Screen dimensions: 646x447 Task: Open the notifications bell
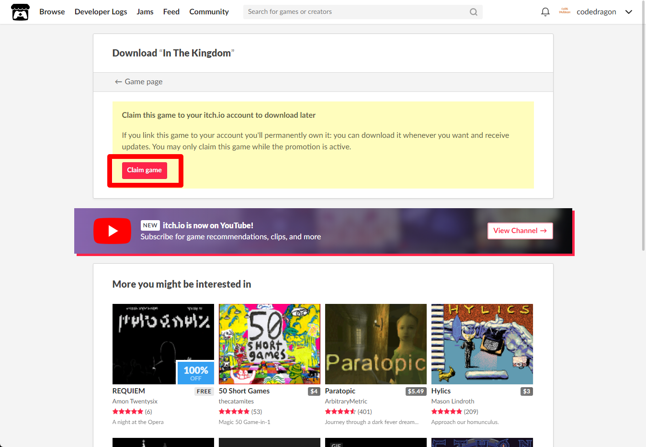pos(545,12)
